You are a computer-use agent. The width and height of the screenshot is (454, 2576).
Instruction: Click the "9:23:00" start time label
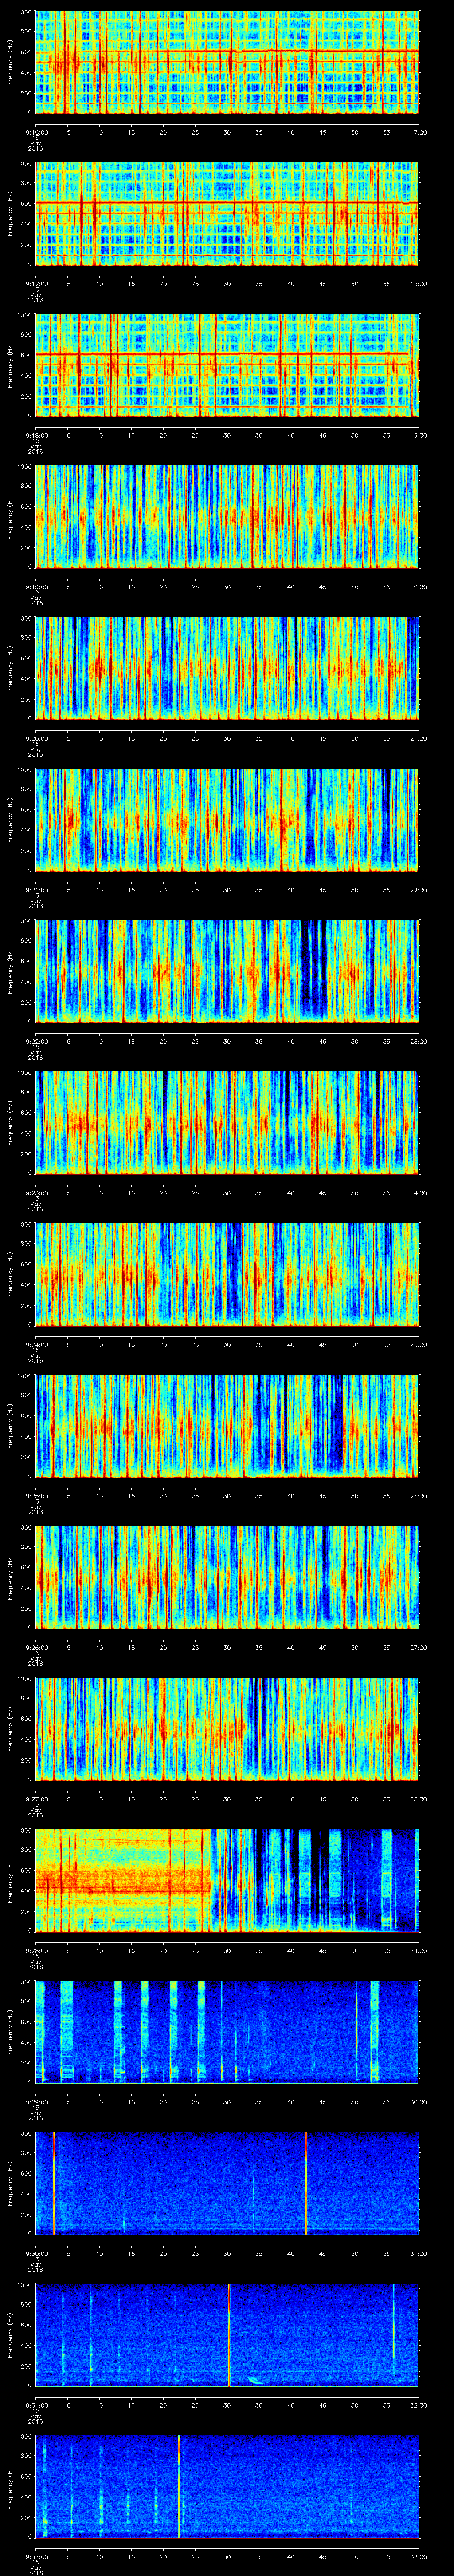[x=37, y=1193]
